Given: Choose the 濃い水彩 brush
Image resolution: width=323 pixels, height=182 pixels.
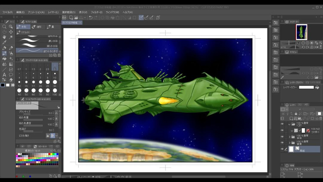Looking at the screenshot, I should pyautogui.click(x=37, y=41).
